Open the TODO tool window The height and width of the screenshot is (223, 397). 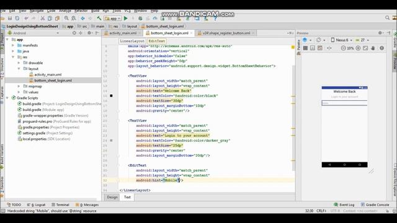pos(14,205)
